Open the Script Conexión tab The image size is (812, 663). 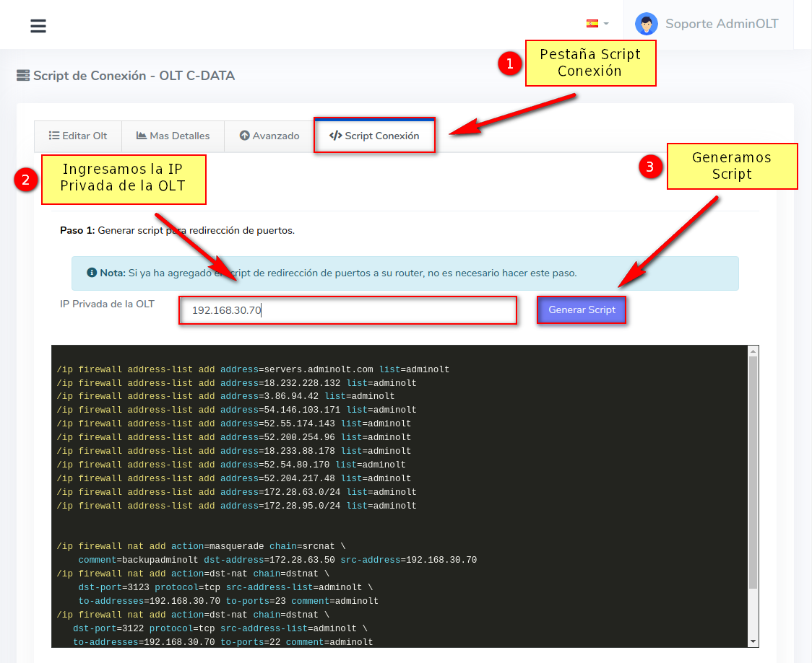pos(374,136)
